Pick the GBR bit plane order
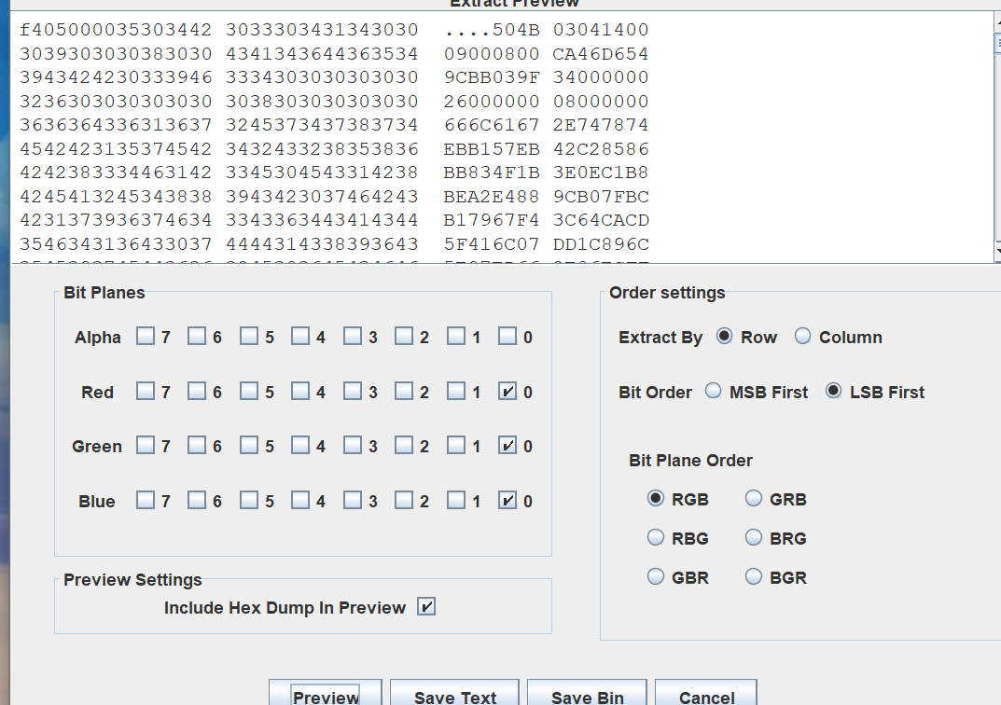The height and width of the screenshot is (705, 1001). 656,577
